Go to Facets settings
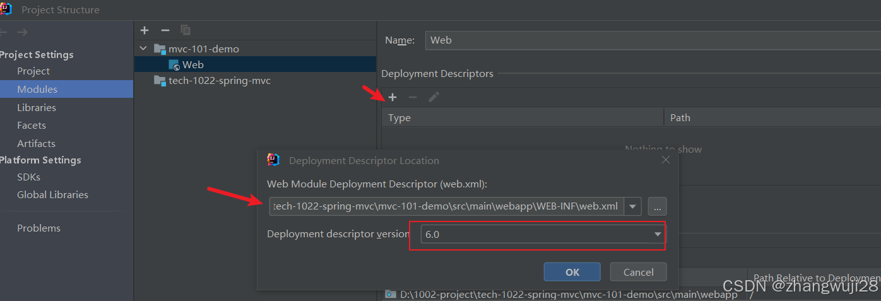This screenshot has width=881, height=301. 32,126
